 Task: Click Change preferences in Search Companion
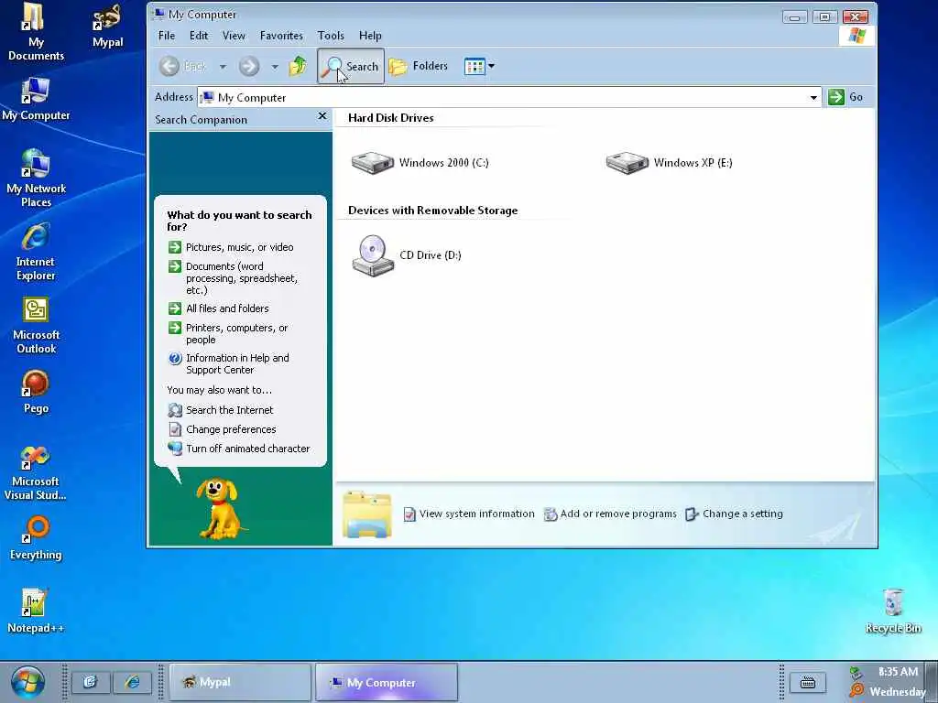click(231, 429)
